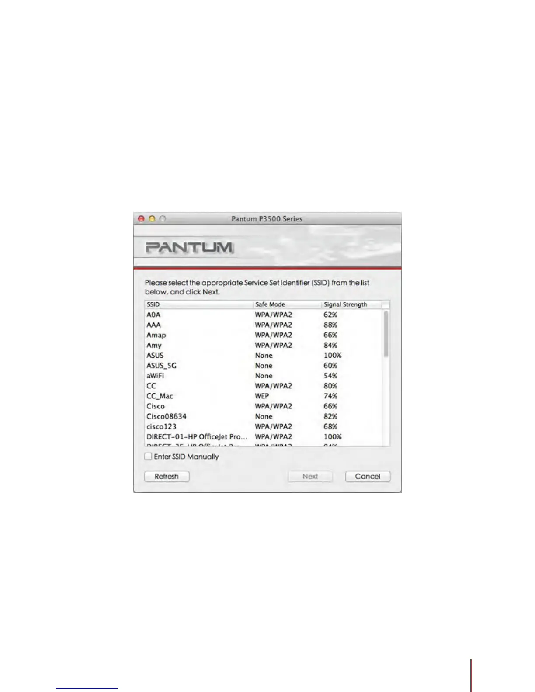Click the 74% signal strength value
Image resolution: width=535 pixels, height=692 pixels.
point(330,396)
